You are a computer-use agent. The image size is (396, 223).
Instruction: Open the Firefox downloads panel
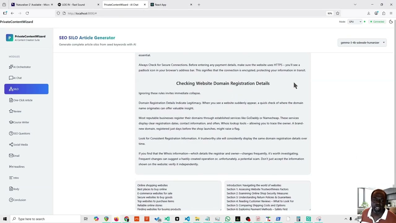pos(369,13)
